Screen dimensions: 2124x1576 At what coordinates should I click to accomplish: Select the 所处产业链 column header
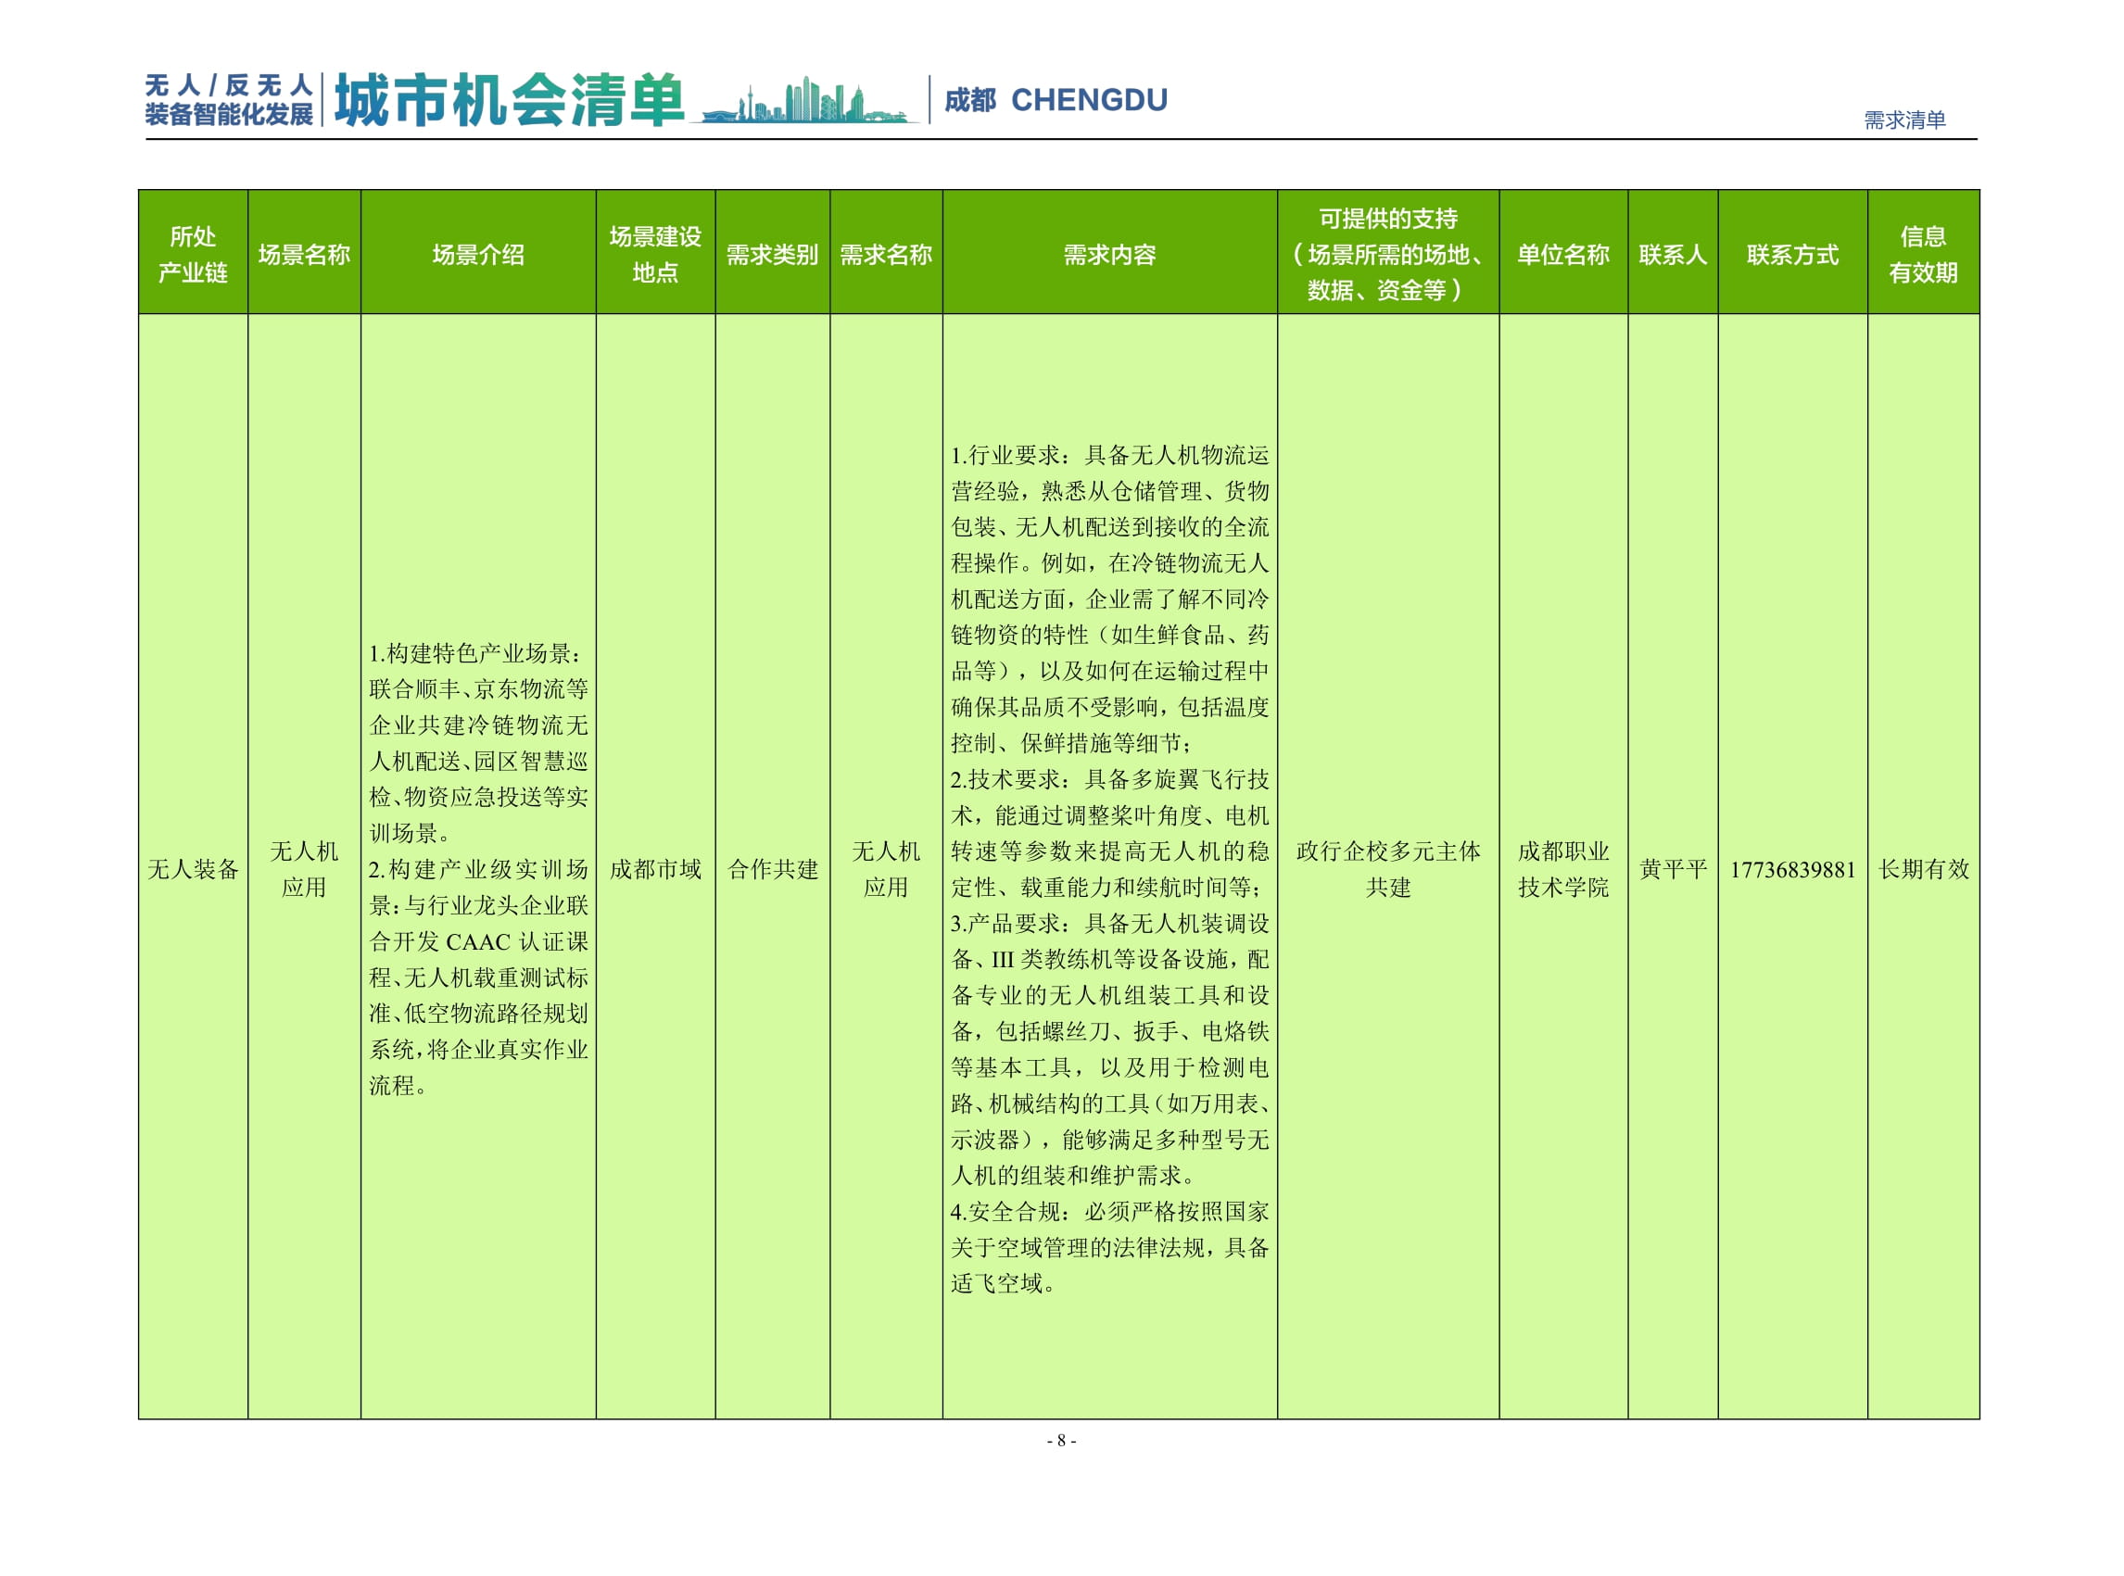[192, 253]
